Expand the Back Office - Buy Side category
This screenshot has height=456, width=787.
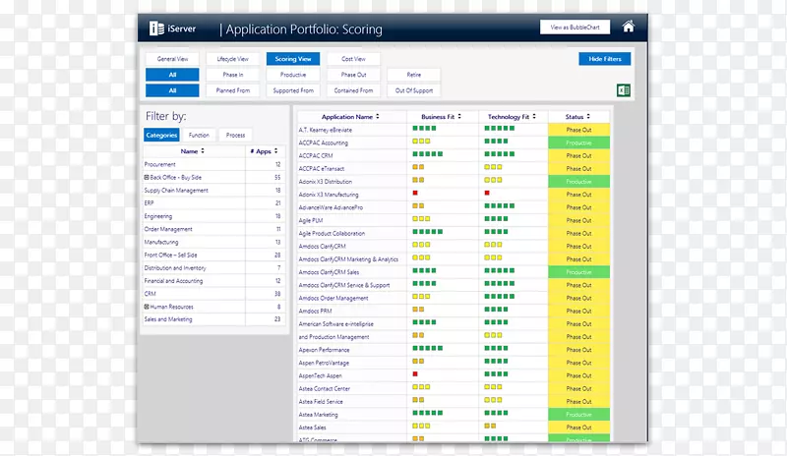[147, 177]
